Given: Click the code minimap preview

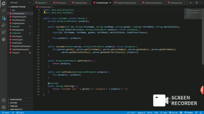Looking at the screenshot, I should tap(193, 14).
